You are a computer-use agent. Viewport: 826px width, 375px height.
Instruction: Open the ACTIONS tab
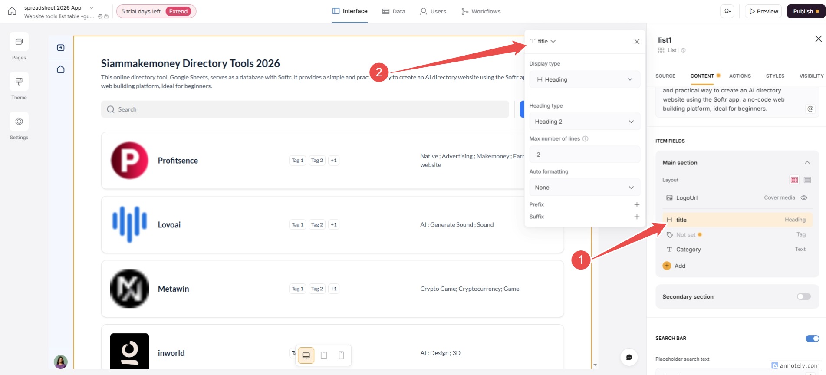[740, 76]
